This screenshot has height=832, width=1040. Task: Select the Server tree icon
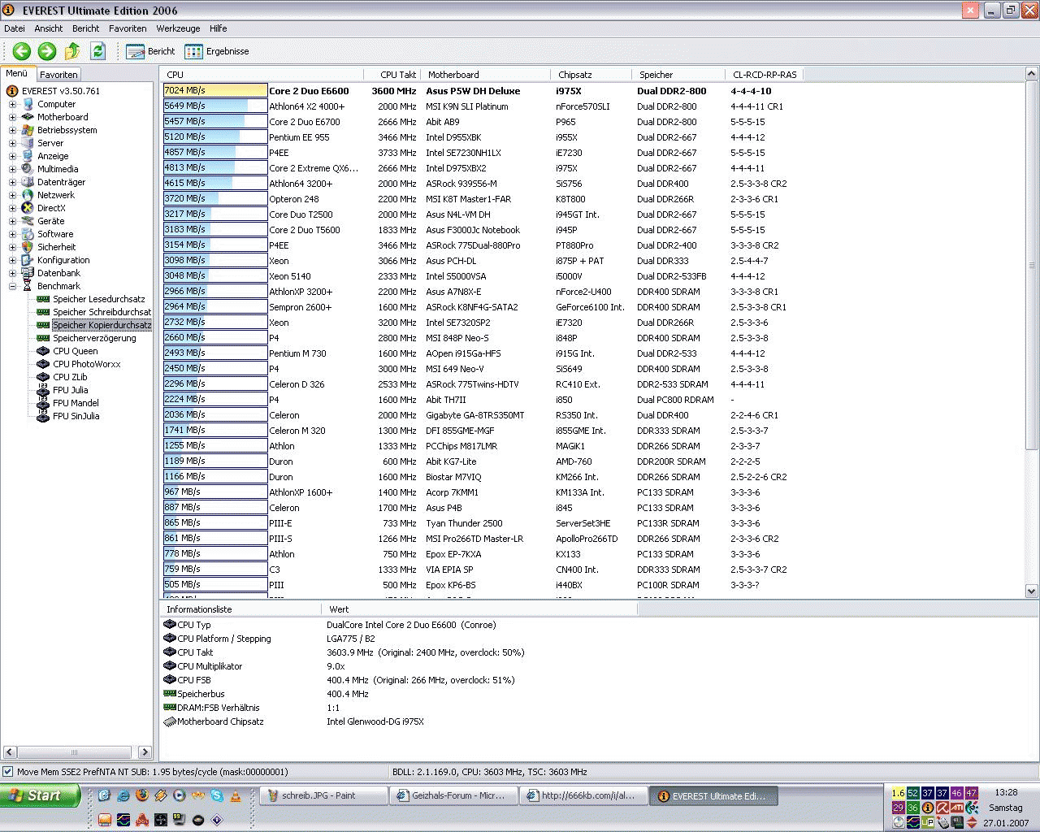28,143
